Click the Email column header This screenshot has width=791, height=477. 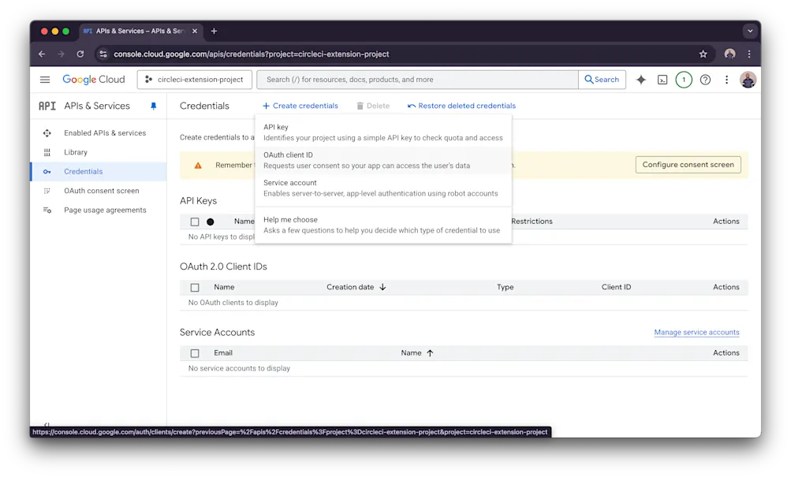point(223,353)
